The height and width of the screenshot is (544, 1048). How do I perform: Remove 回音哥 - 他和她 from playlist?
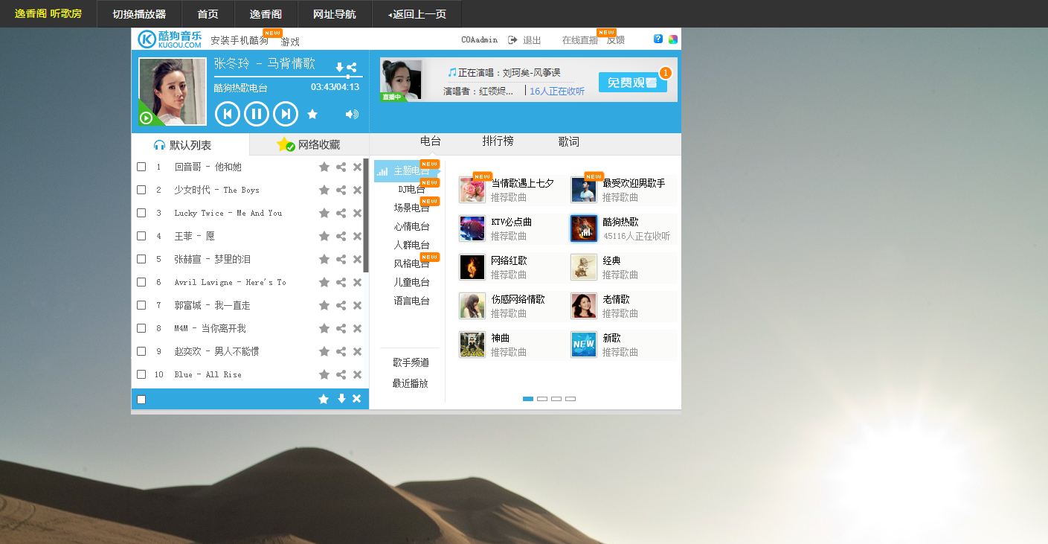pos(357,167)
